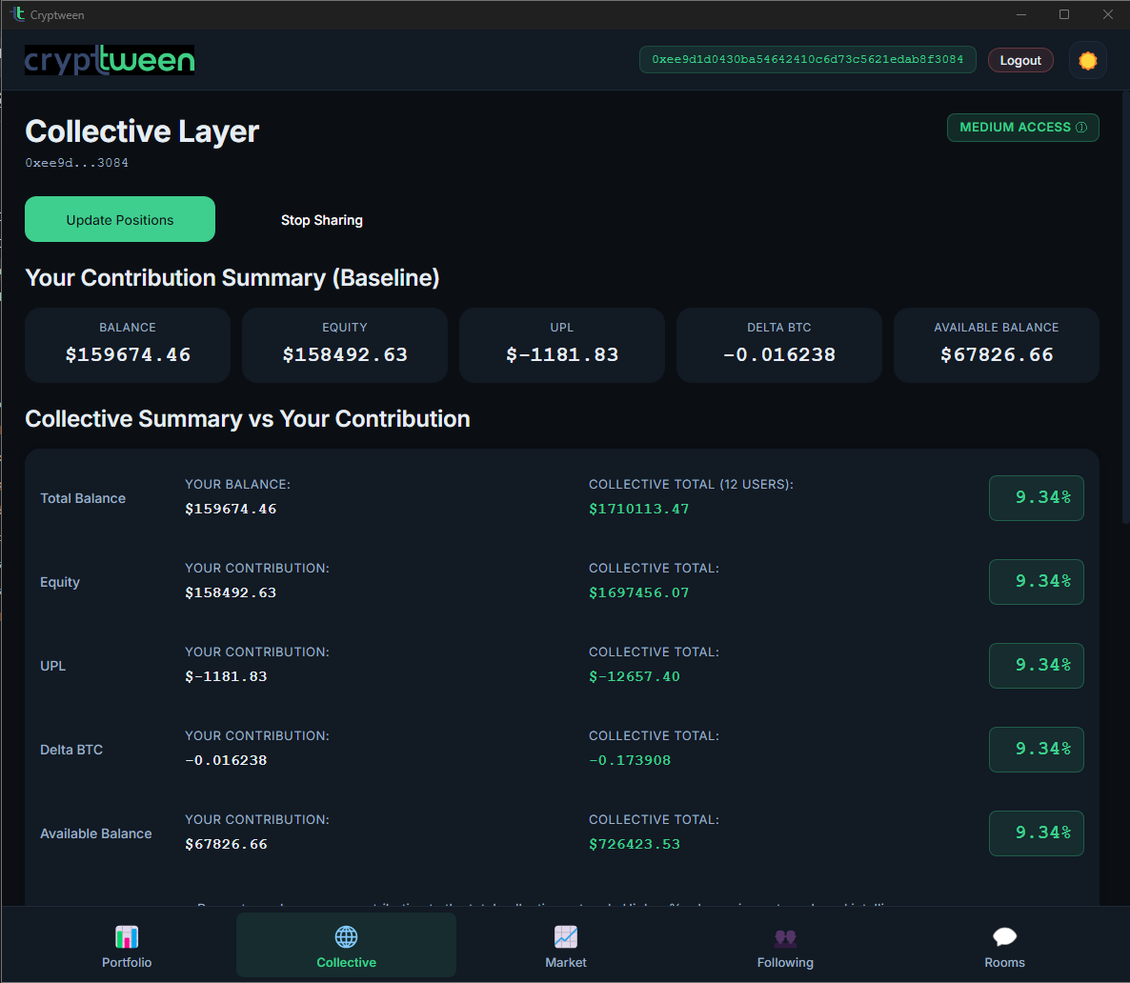
Task: Click collective UPL total $-12657.40
Action: click(635, 676)
